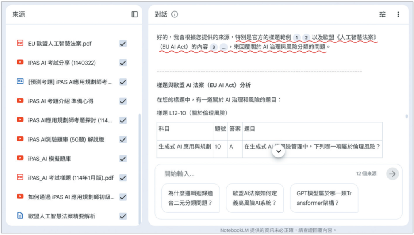The width and height of the screenshot is (414, 235).
Task: Uncheck the EU 歐盟人工智慧法案.pdf source checkbox
Action: [123, 44]
